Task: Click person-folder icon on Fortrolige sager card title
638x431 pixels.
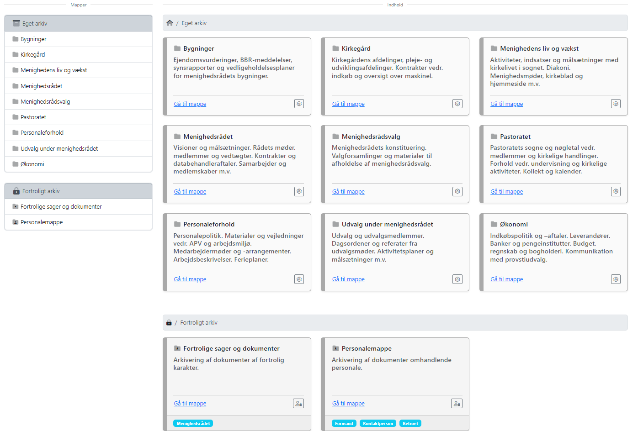Action: [177, 348]
